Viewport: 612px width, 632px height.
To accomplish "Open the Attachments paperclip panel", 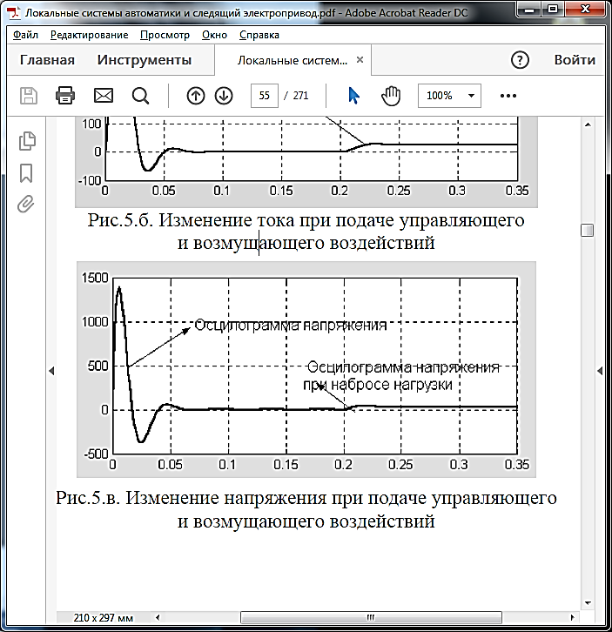I will click(x=27, y=205).
